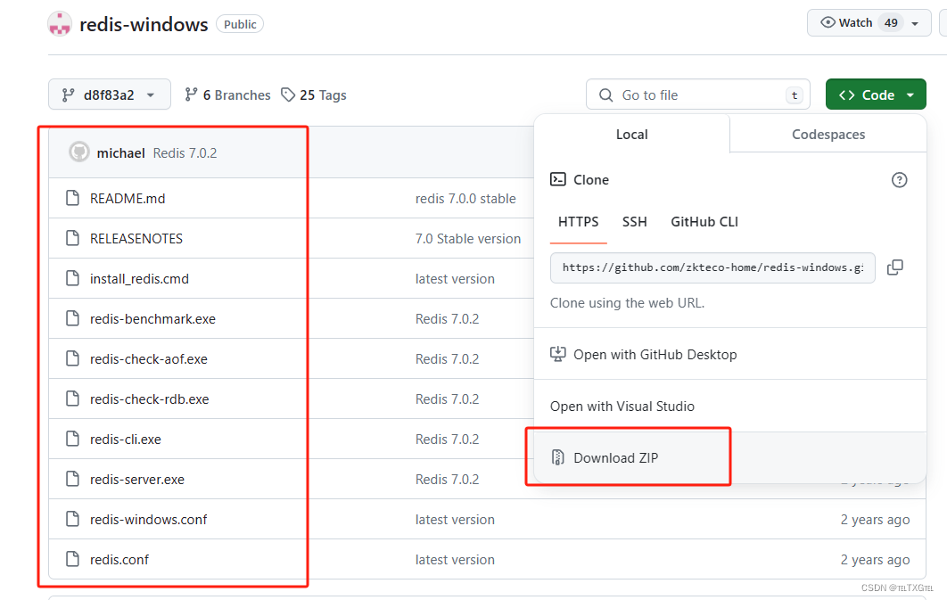Viewport: 947px width, 600px height.
Task: Open 'Redis 7.0.2' commit for redis-cli.exe
Action: coord(447,440)
